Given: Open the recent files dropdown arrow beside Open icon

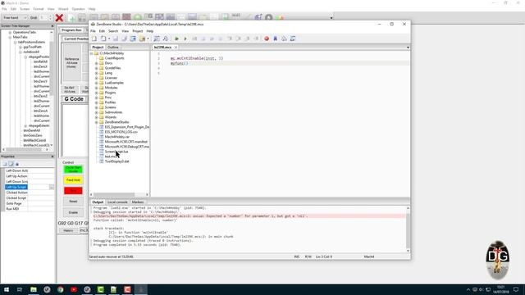Looking at the screenshot, I should [x=109, y=39].
